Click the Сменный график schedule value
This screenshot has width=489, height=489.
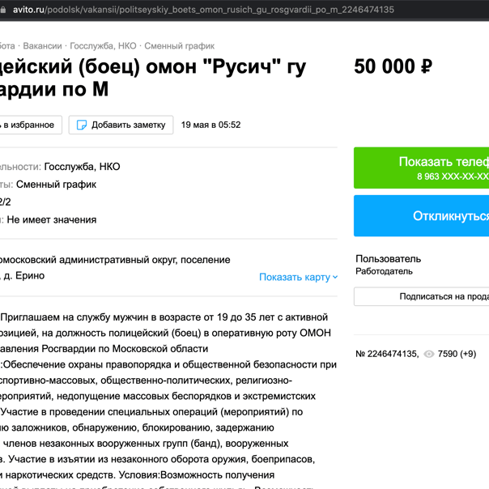[56, 185]
